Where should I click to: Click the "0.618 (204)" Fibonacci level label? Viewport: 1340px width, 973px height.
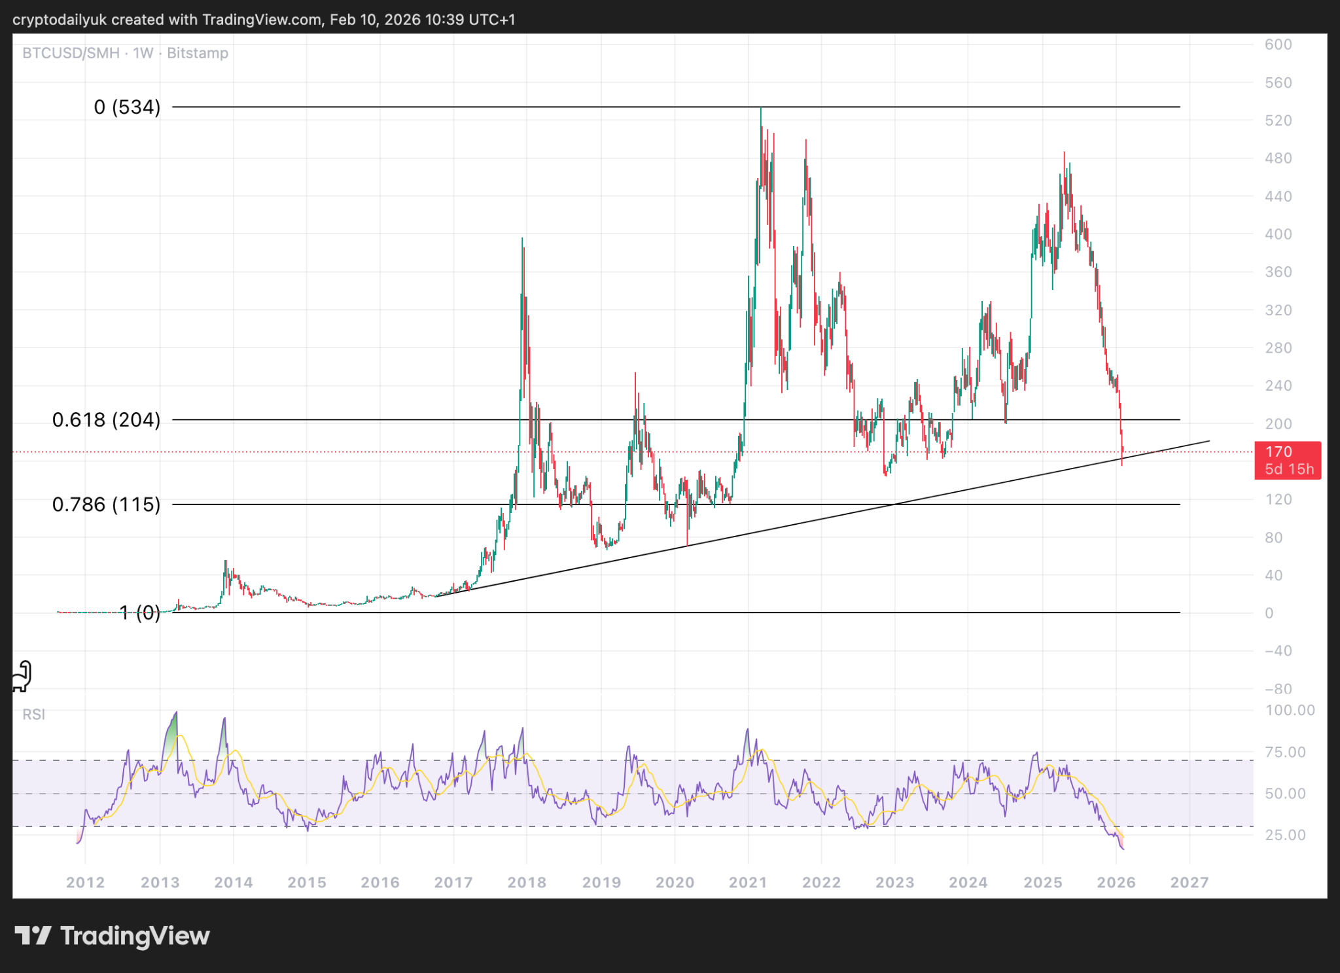pyautogui.click(x=106, y=419)
